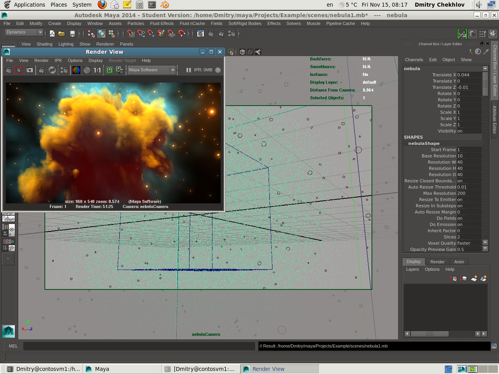Toggle Snap to points magnet icon
This screenshot has width=499, height=374.
coord(151,34)
